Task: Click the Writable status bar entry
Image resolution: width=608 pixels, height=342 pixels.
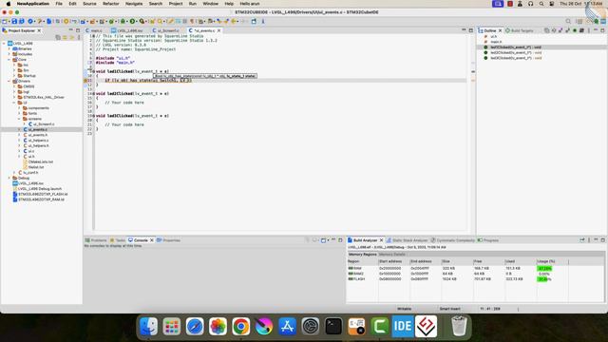Action: 404,309
